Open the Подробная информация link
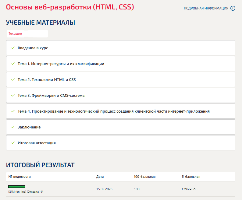Image resolution: width=242 pixels, height=200 pixels. click(206, 8)
